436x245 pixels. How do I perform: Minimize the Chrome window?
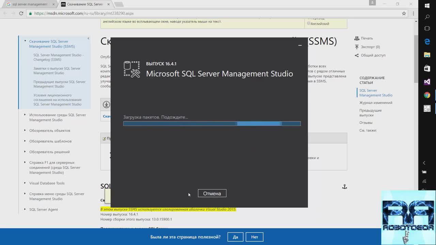point(385,4)
